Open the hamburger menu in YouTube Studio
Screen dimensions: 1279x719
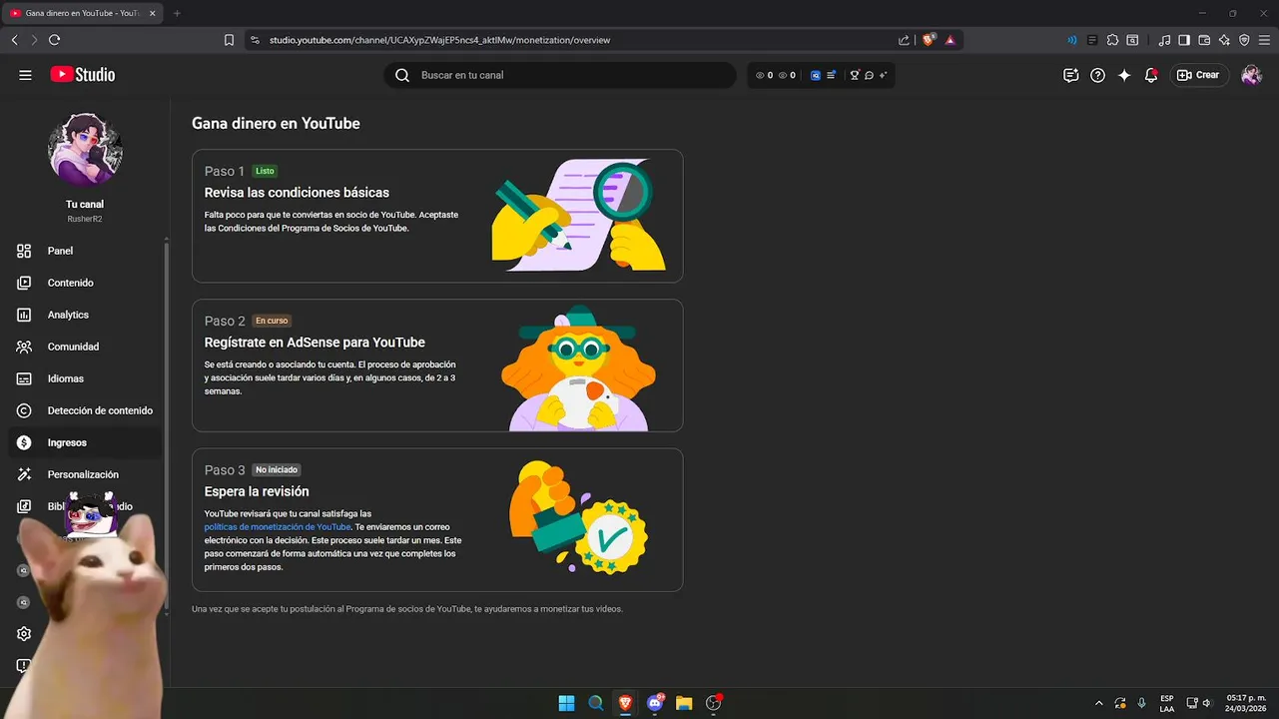(x=25, y=75)
